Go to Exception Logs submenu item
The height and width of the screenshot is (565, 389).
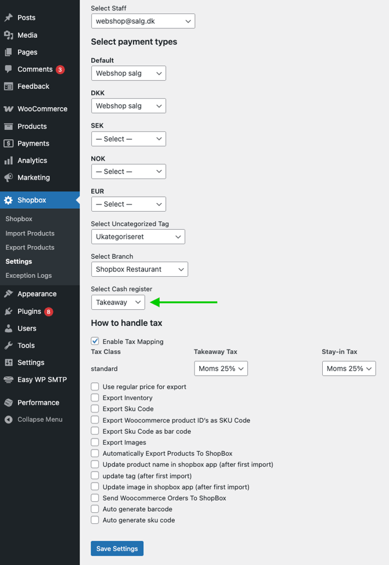(28, 276)
